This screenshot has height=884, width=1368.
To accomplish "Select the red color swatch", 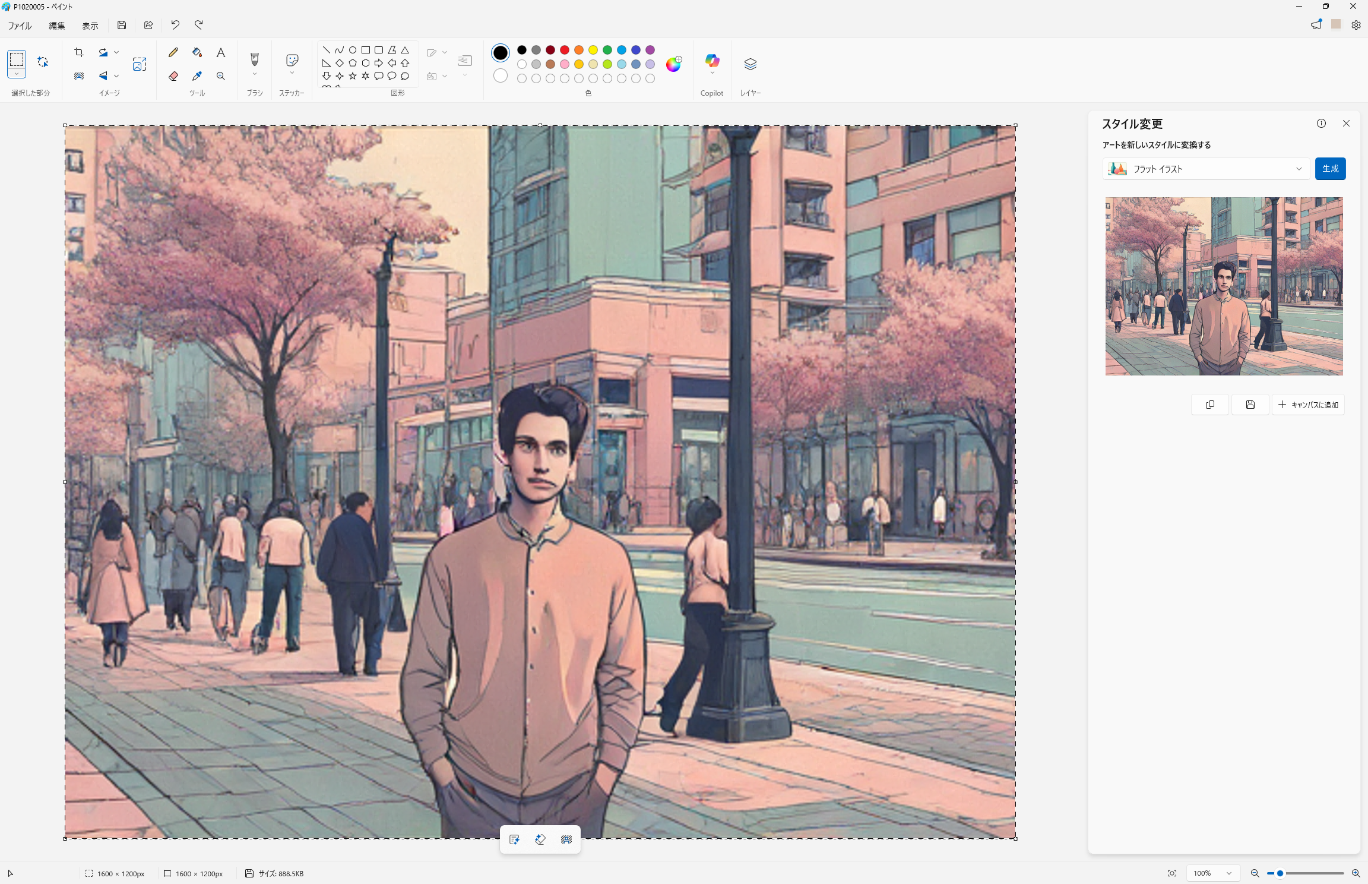I will [565, 50].
